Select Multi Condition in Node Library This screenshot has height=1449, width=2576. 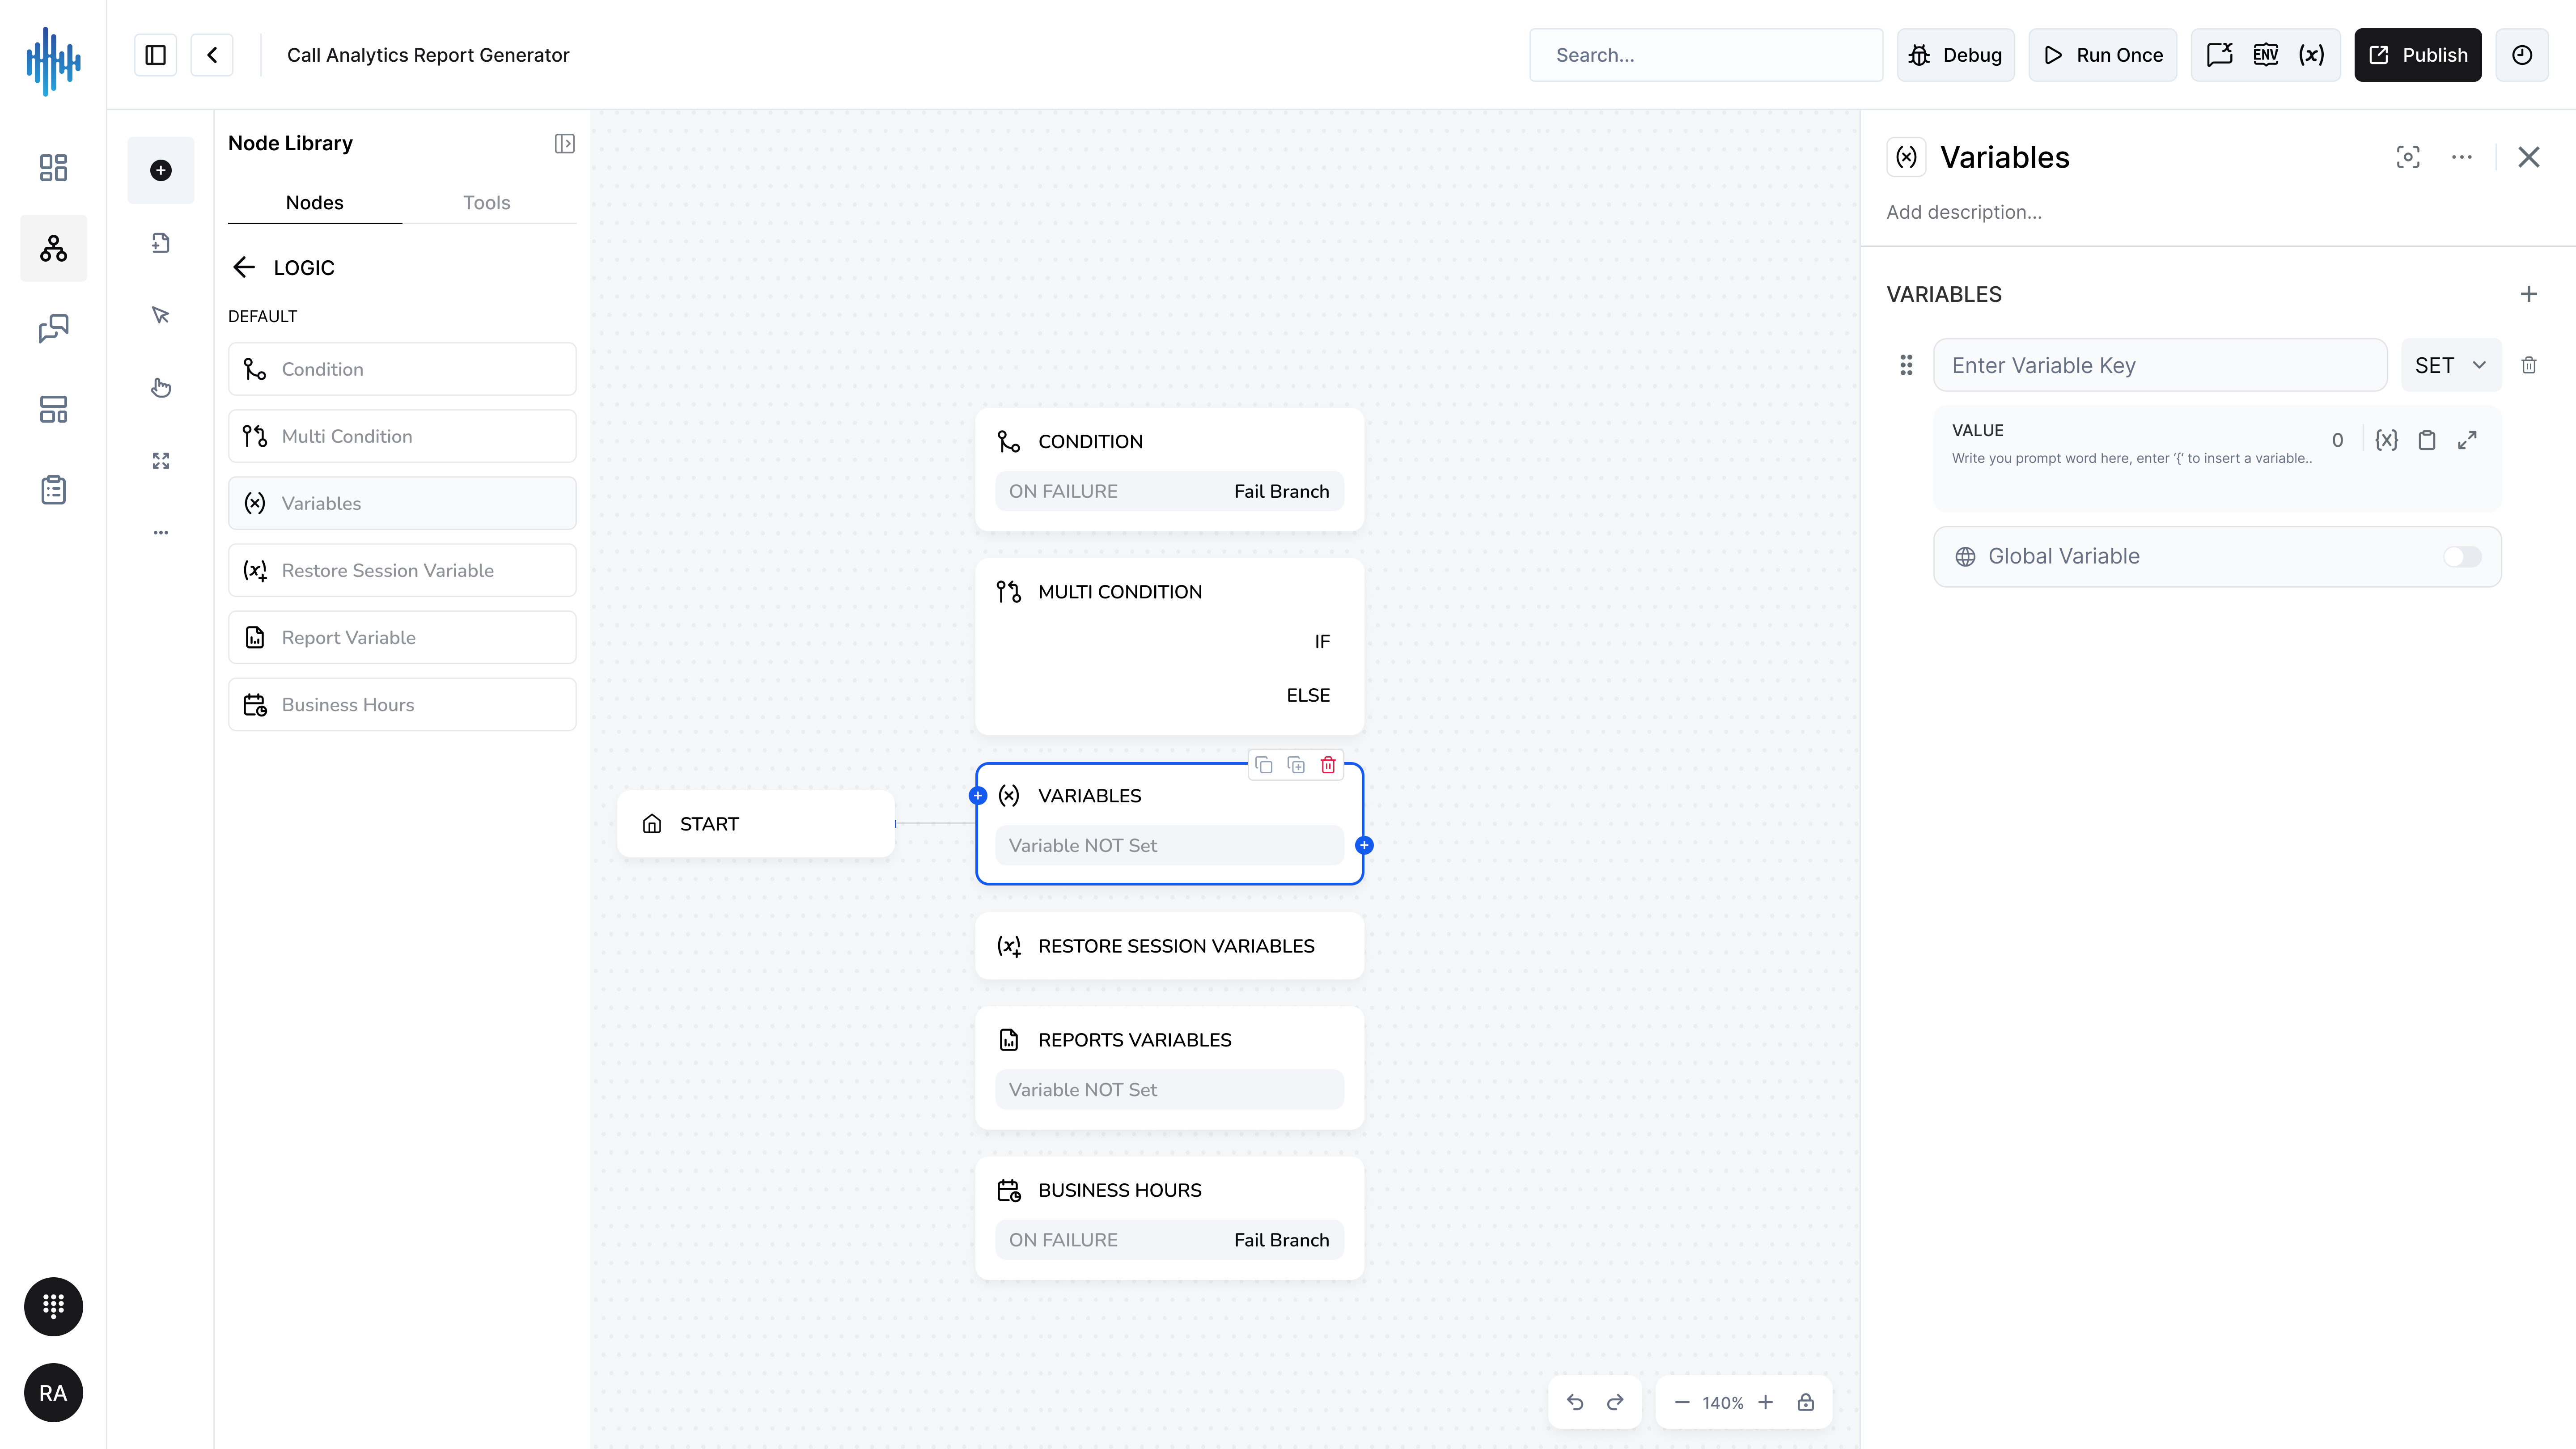pyautogui.click(x=402, y=436)
